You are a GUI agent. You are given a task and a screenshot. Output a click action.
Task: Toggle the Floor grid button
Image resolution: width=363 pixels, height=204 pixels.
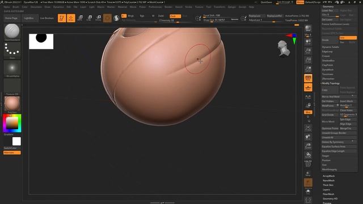pos(308,87)
